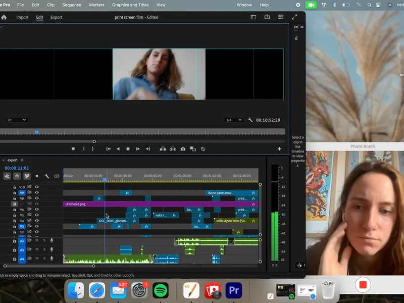The height and width of the screenshot is (303, 404).
Task: Switch to the Export tab
Action: pyautogui.click(x=57, y=17)
